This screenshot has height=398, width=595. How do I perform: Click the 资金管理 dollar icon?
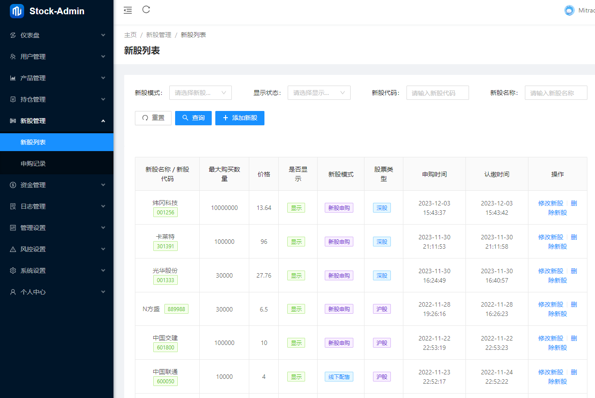pyautogui.click(x=13, y=185)
